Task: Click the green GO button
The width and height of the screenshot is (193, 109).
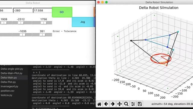Action: click(62, 12)
